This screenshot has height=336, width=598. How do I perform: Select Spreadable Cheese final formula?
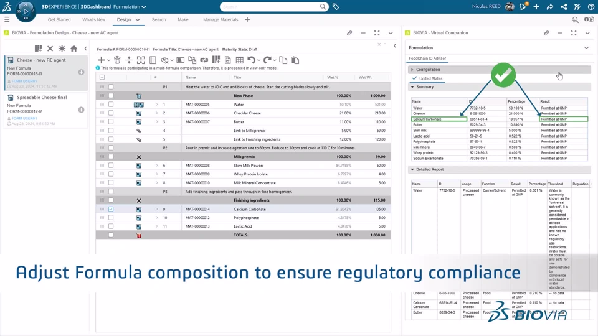click(x=45, y=110)
